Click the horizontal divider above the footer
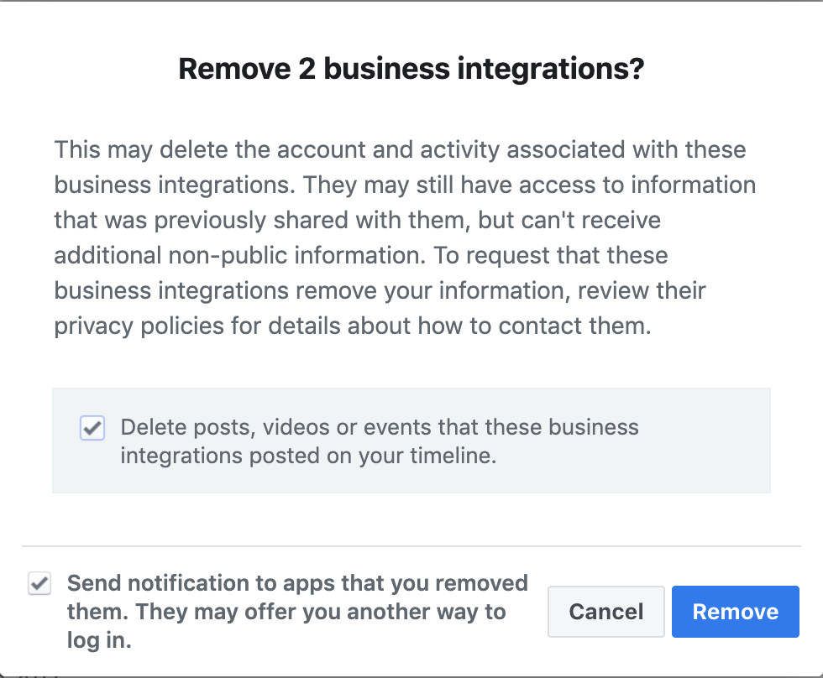This screenshot has width=823, height=678. click(411, 546)
